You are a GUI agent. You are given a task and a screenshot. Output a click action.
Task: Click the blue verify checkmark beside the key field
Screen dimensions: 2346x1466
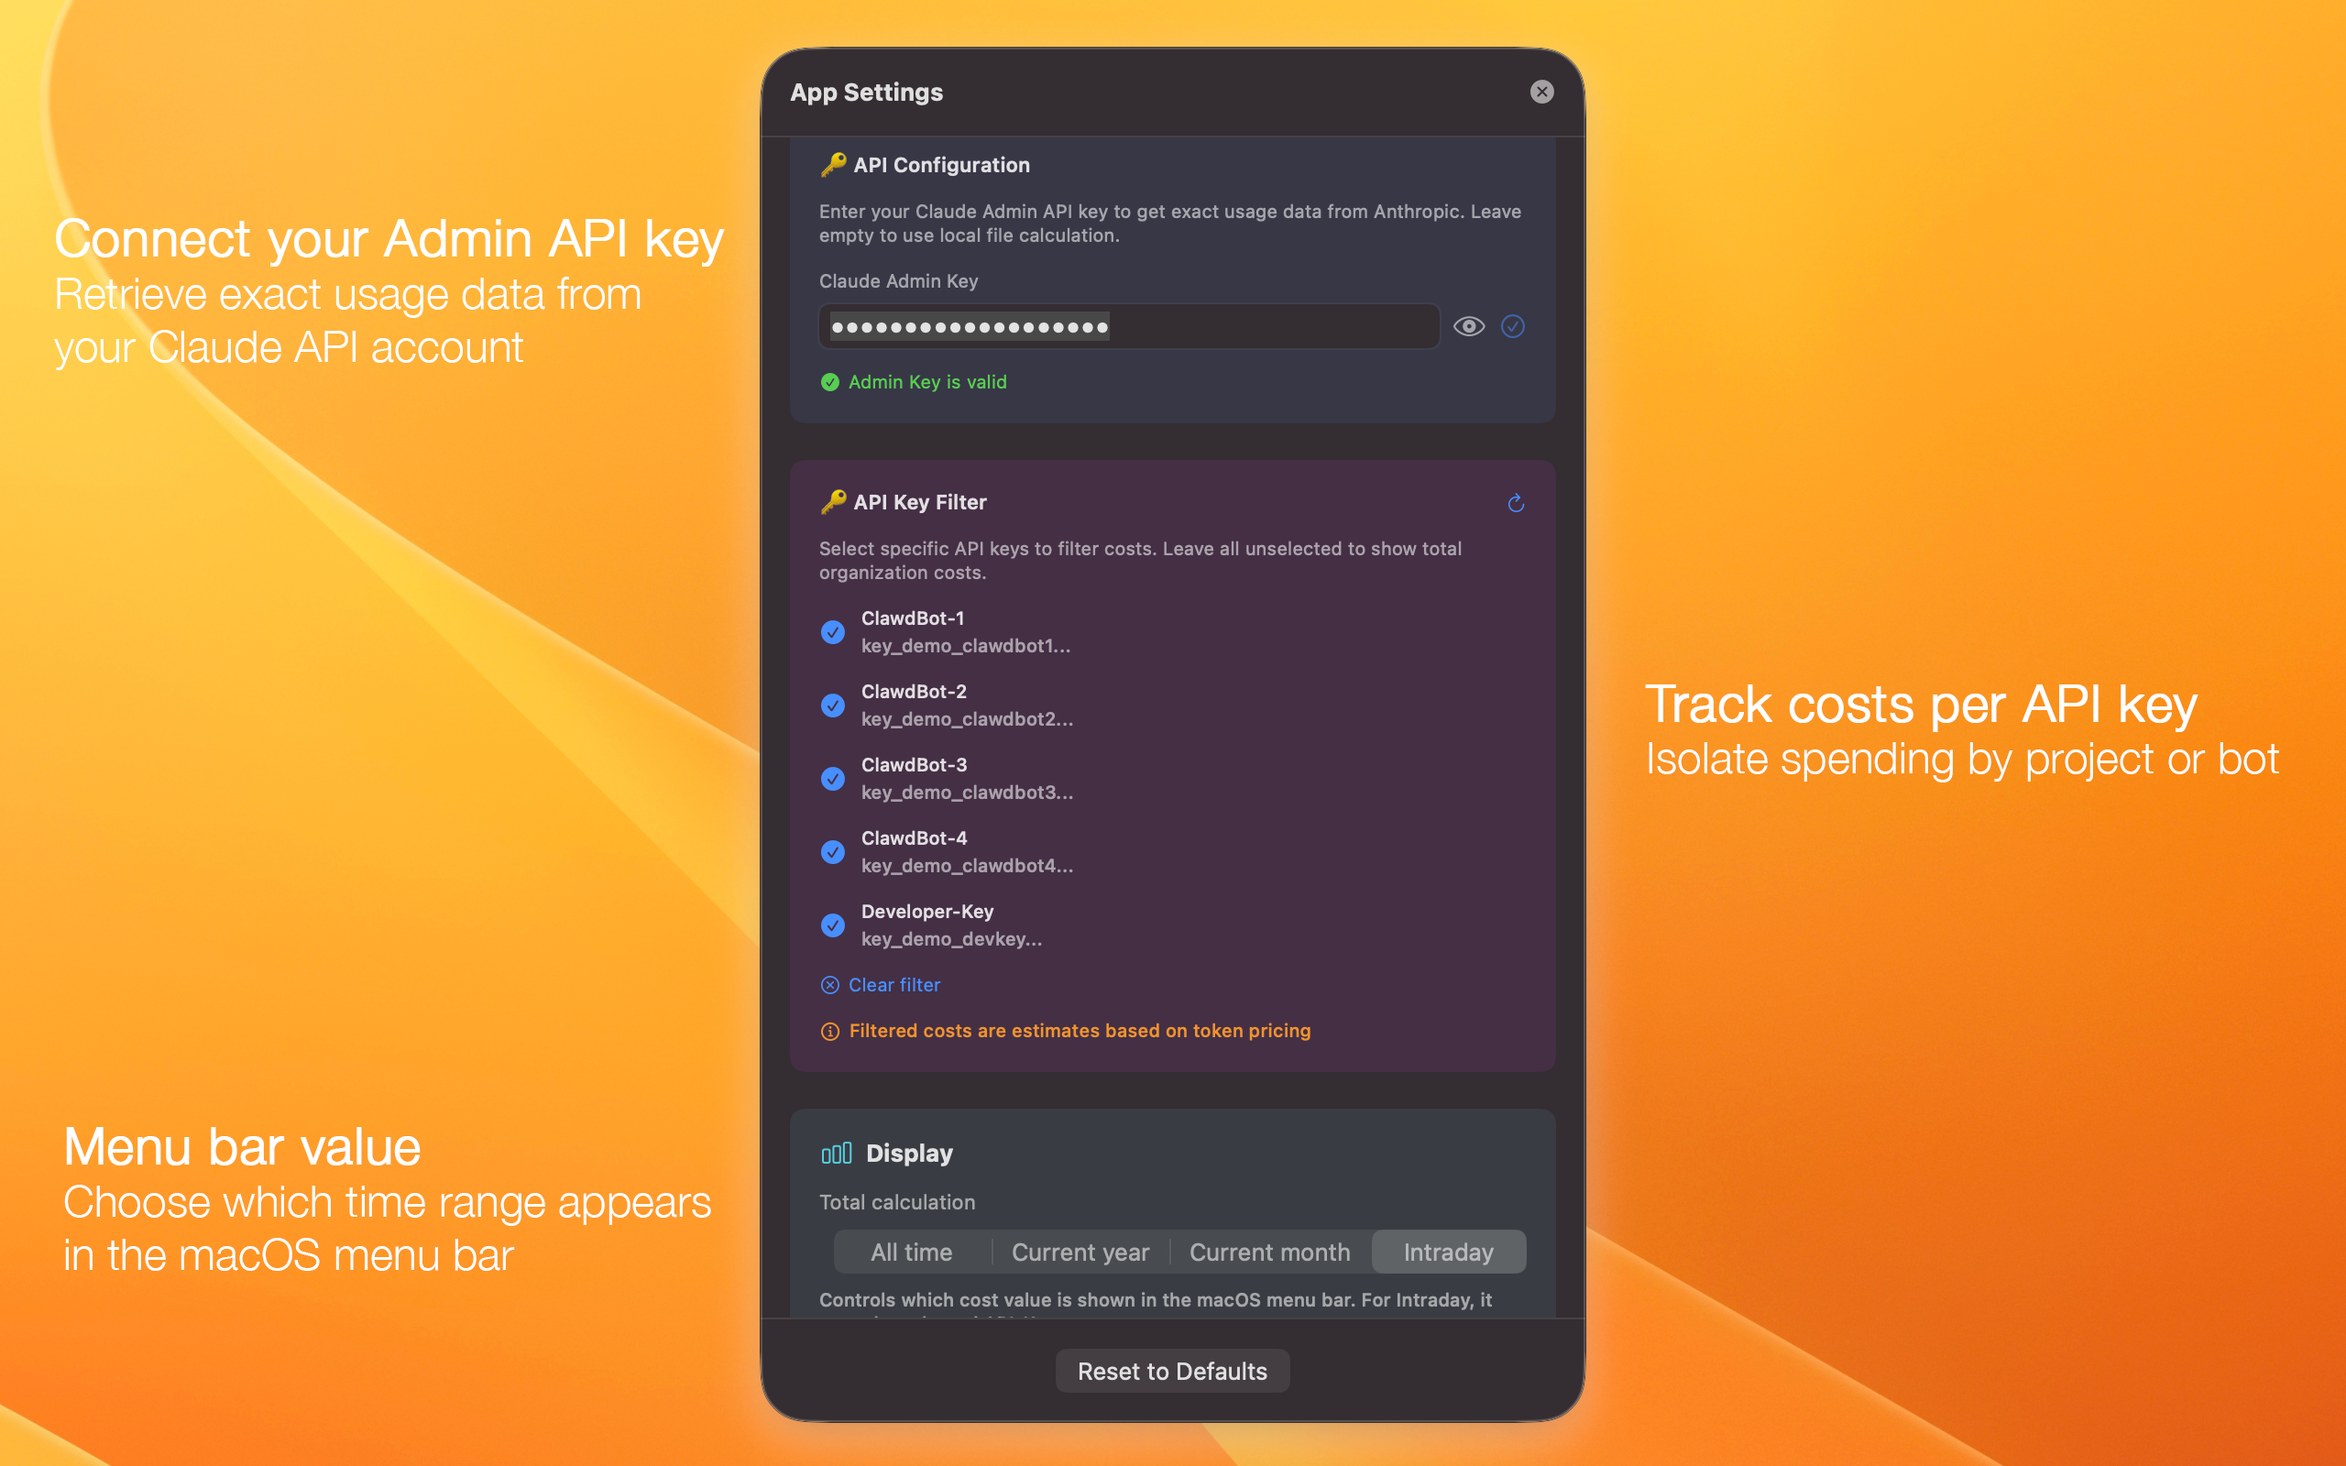[x=1513, y=327]
